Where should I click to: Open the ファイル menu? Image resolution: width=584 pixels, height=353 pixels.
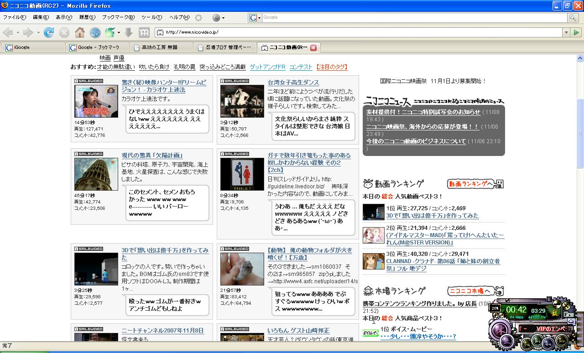tap(15, 17)
